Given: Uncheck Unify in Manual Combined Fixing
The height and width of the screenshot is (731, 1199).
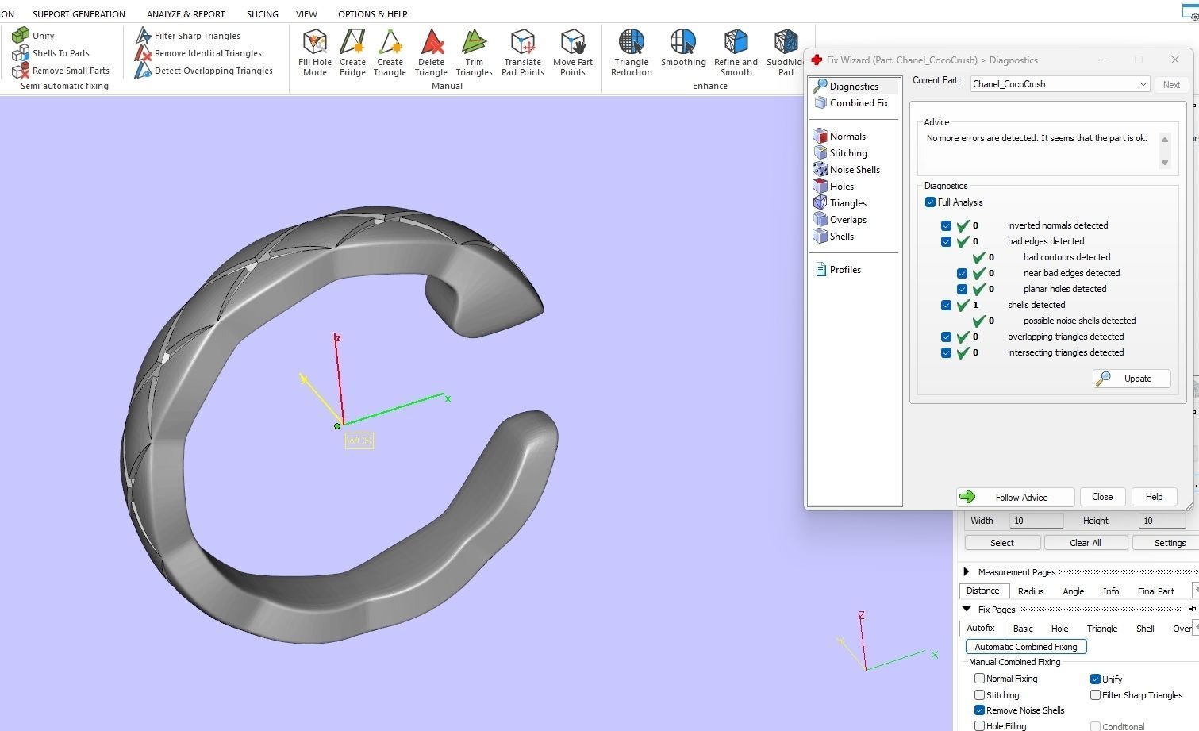Looking at the screenshot, I should click(x=1095, y=679).
